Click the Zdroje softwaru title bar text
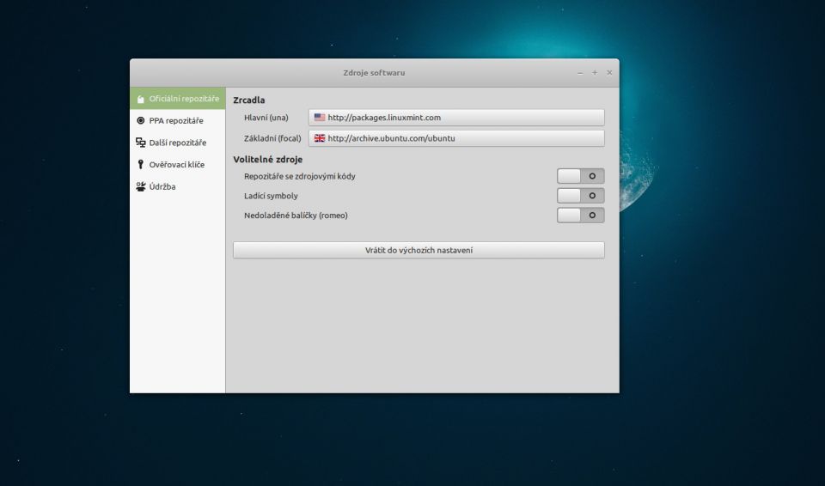The width and height of the screenshot is (825, 486). tap(374, 73)
